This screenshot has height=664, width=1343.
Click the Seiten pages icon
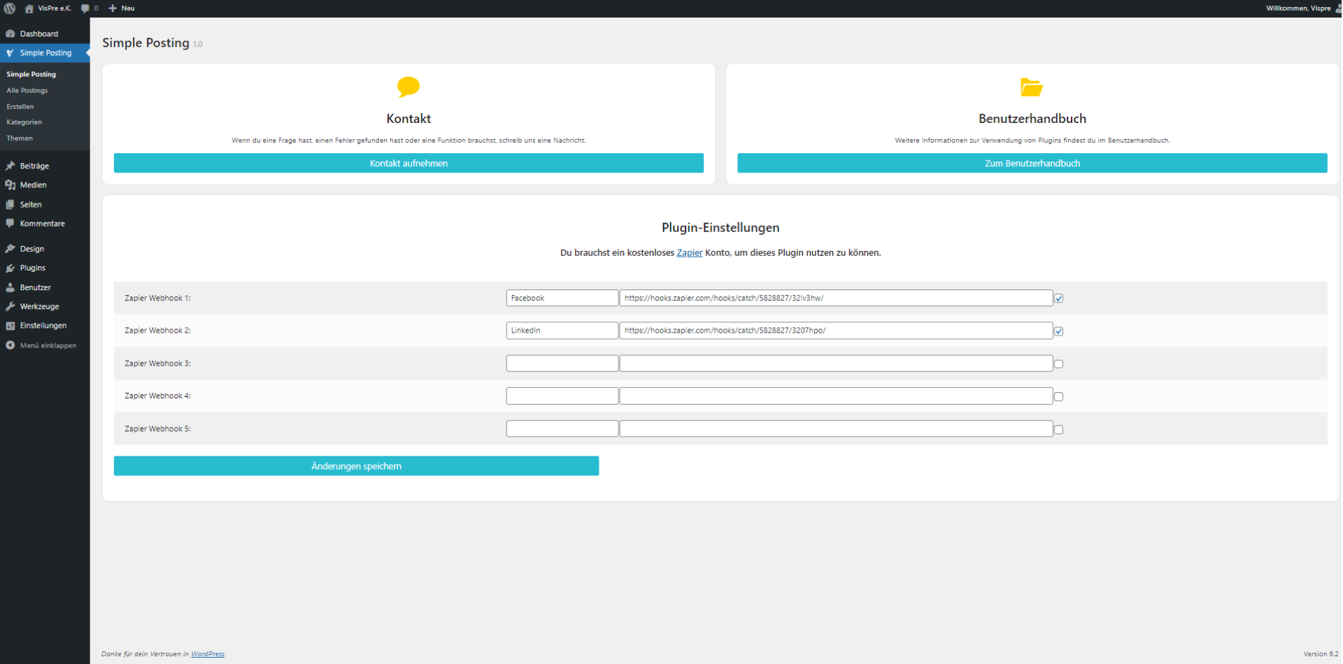(10, 205)
